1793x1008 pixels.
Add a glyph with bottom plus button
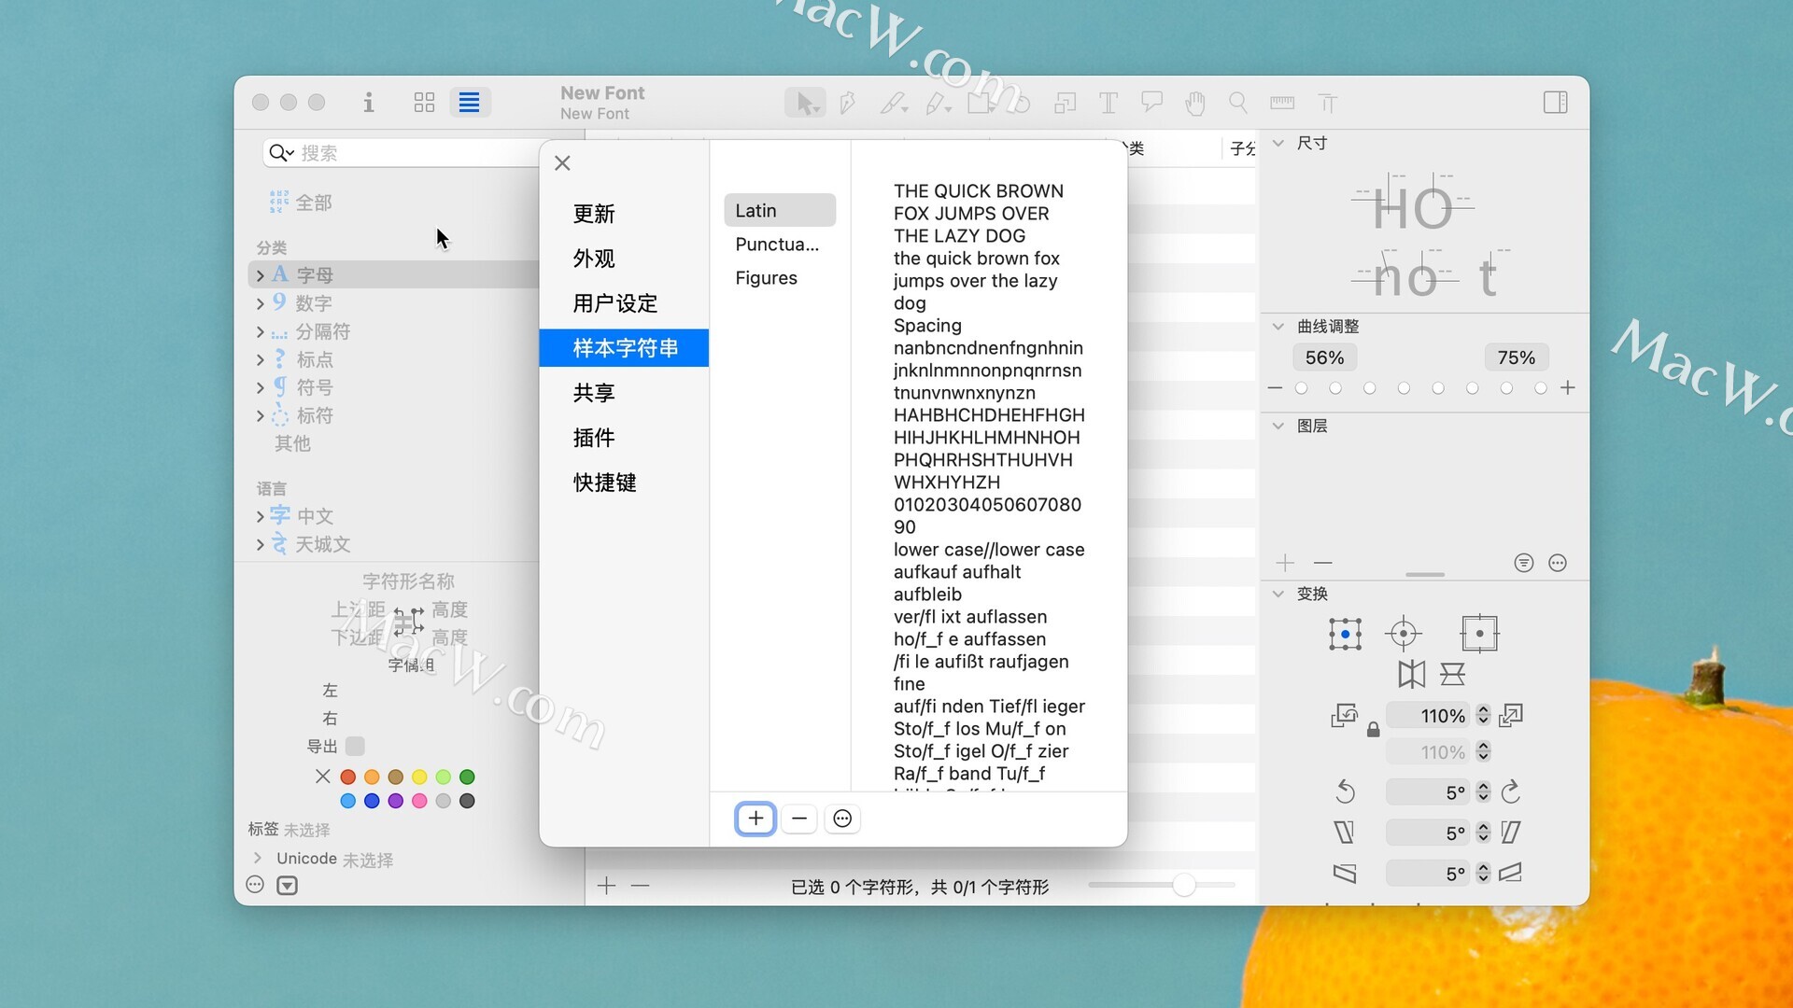click(607, 886)
